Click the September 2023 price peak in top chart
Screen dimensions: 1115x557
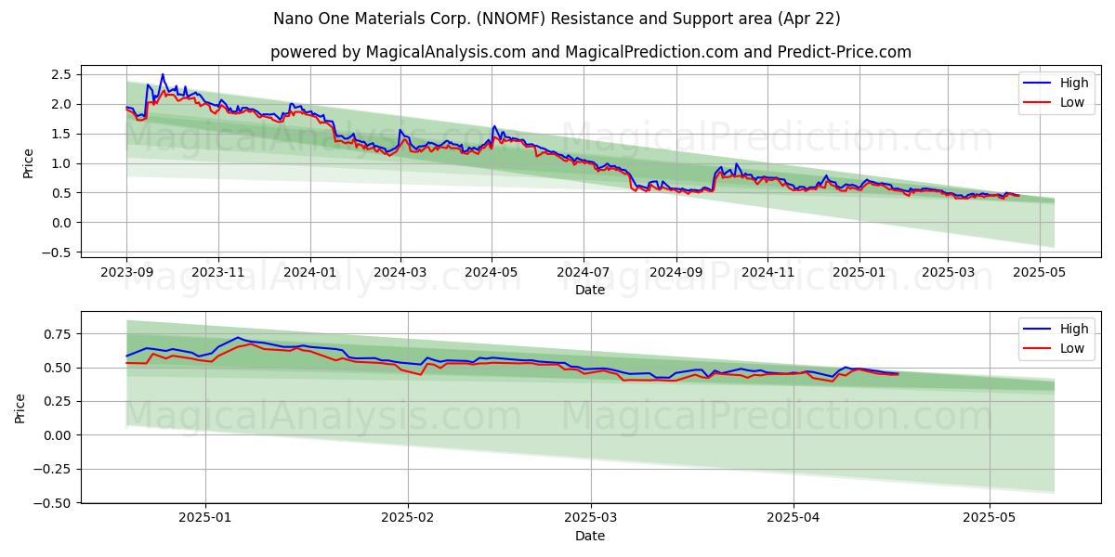pos(163,75)
